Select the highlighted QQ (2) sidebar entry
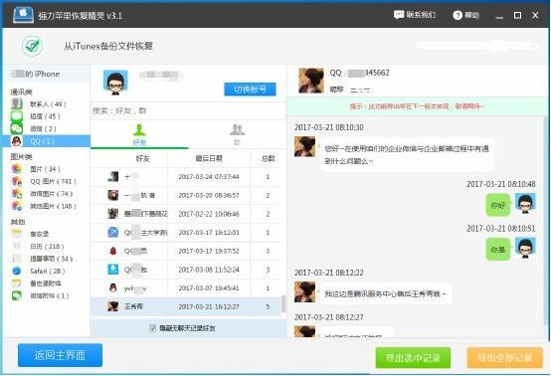Screen dimensions: 551x376 click(x=46, y=141)
